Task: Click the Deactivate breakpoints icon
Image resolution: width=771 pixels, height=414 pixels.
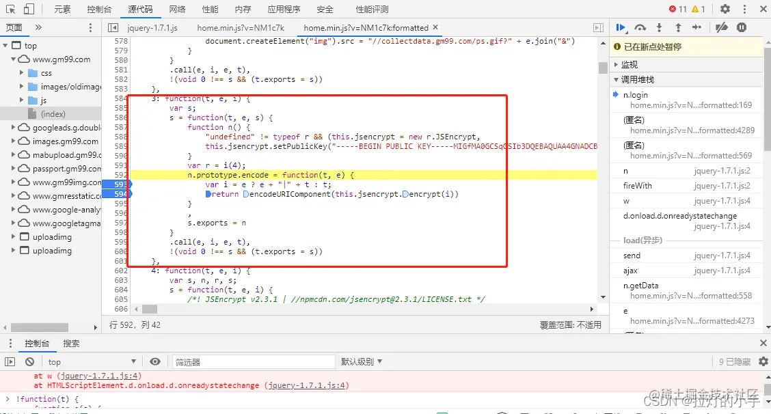Action: [720, 27]
